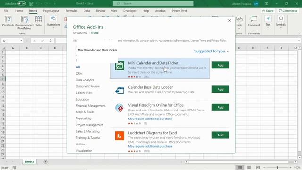Add Lucidchart Diagrams for Excel
This screenshot has height=170, width=302.
coord(220,135)
